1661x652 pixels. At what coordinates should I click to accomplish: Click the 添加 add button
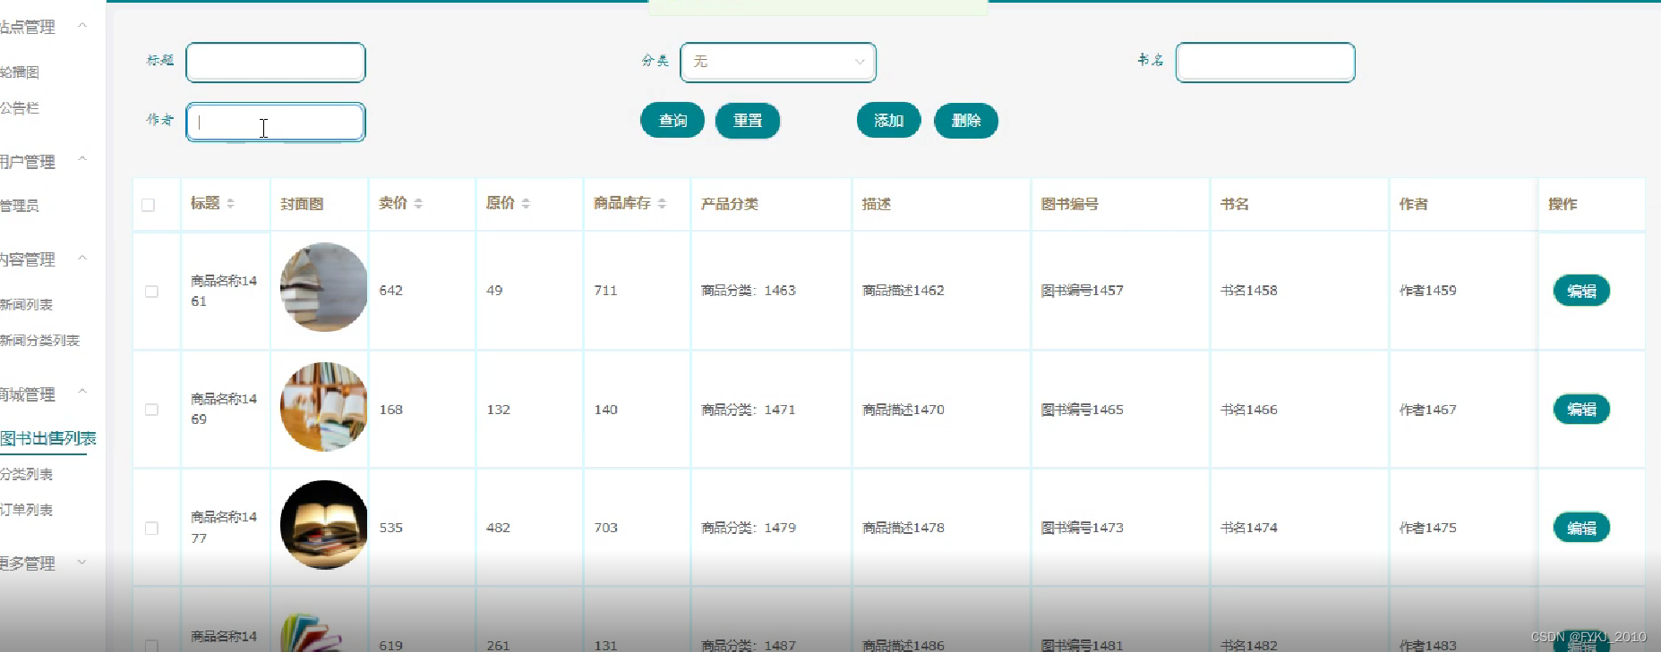pos(889,121)
